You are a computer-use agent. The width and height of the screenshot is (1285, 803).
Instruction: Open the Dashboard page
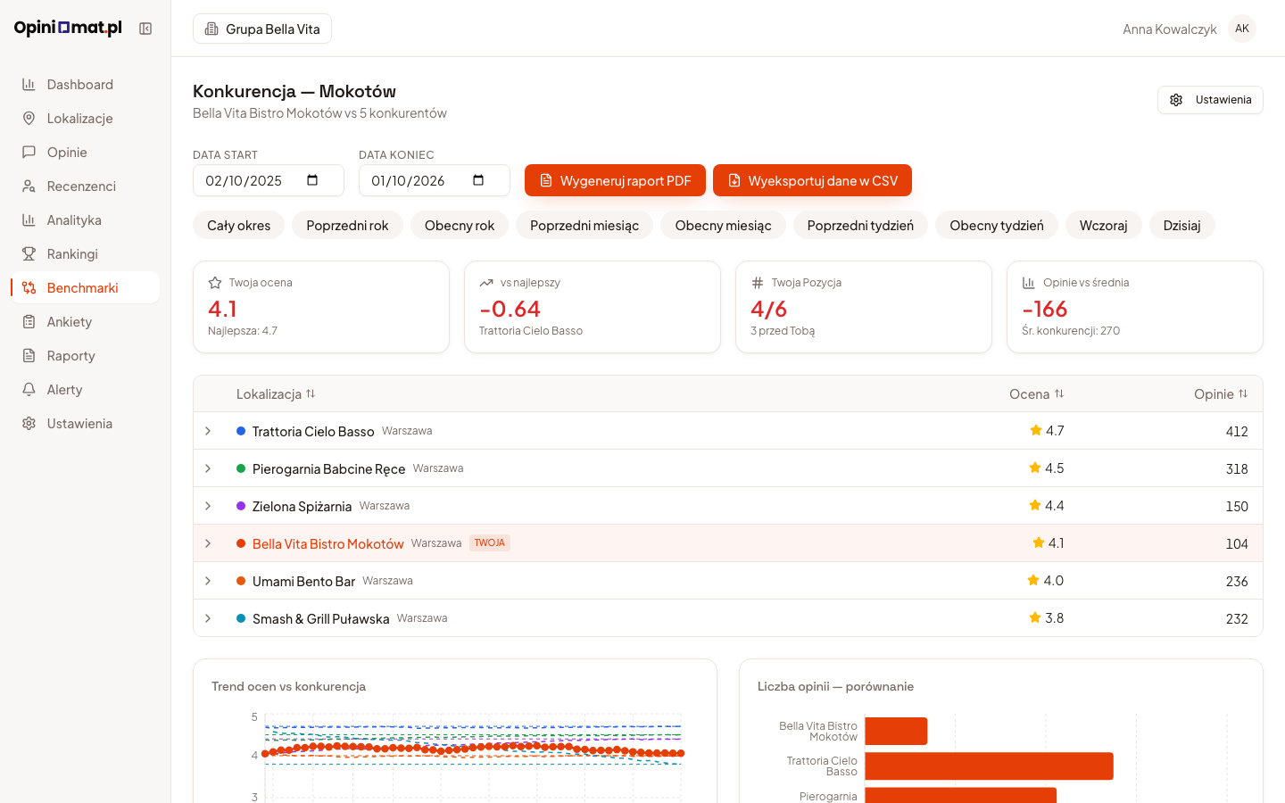pos(86,85)
